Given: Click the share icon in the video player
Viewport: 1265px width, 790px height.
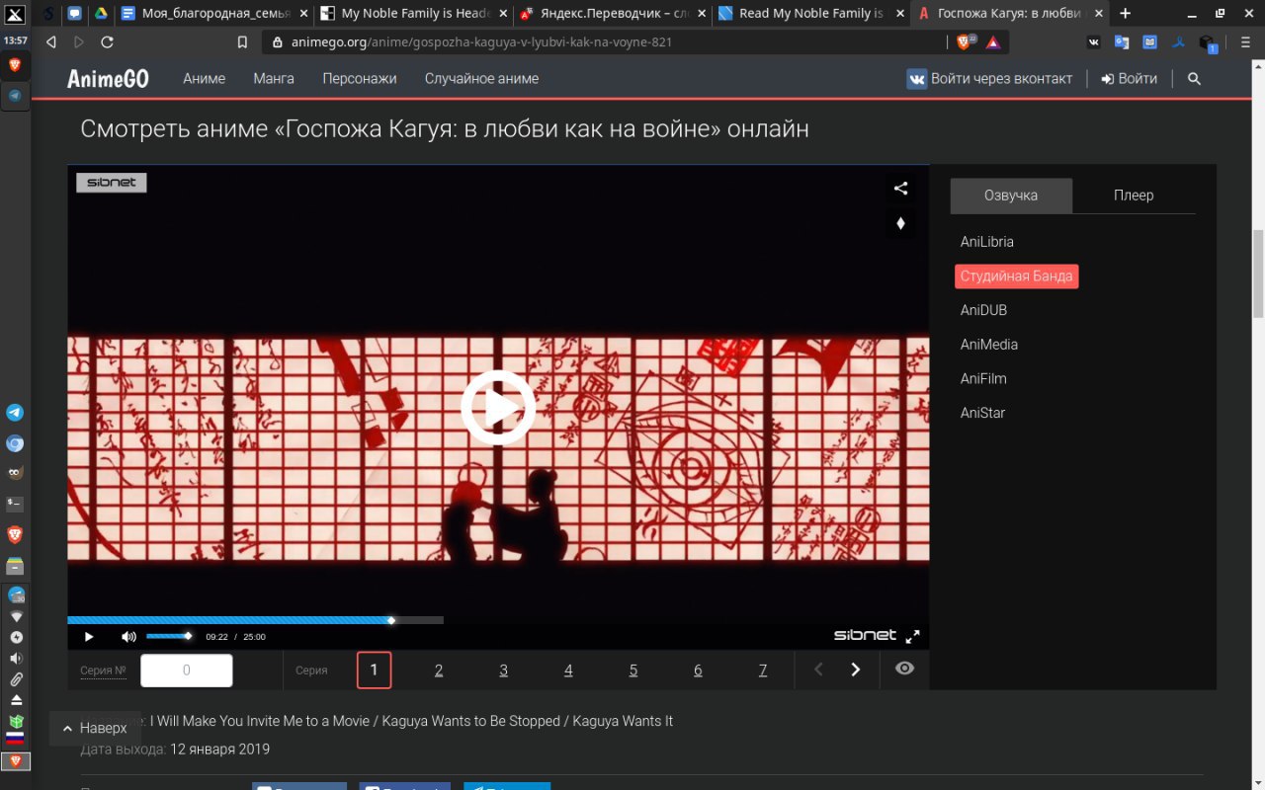Looking at the screenshot, I should [900, 189].
